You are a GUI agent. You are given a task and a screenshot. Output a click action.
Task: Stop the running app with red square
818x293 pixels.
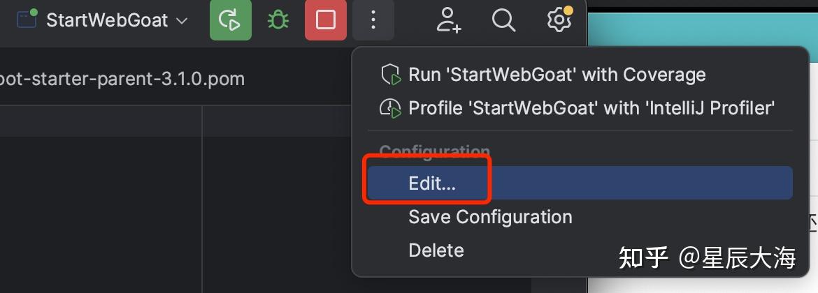(326, 20)
